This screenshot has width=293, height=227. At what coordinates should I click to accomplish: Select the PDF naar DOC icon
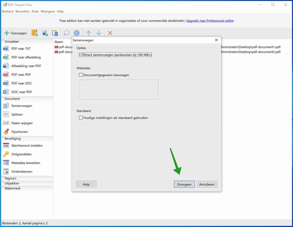pyautogui.click(x=6, y=83)
